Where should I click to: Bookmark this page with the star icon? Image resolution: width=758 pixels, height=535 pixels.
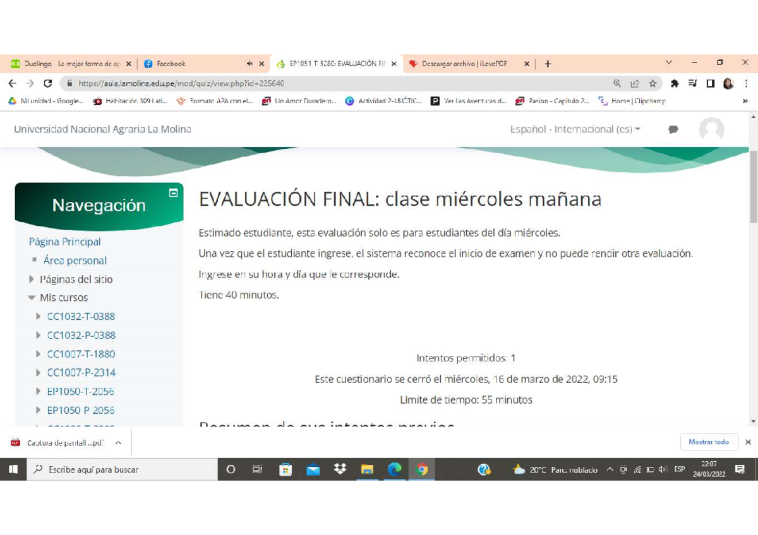coord(654,83)
